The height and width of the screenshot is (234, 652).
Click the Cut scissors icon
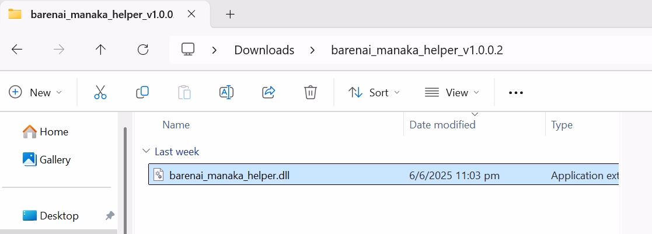pyautogui.click(x=100, y=92)
